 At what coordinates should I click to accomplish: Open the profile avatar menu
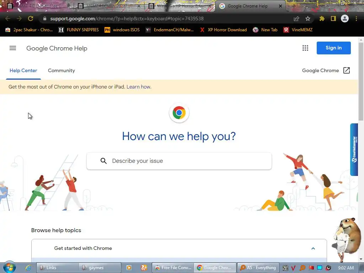345,18
